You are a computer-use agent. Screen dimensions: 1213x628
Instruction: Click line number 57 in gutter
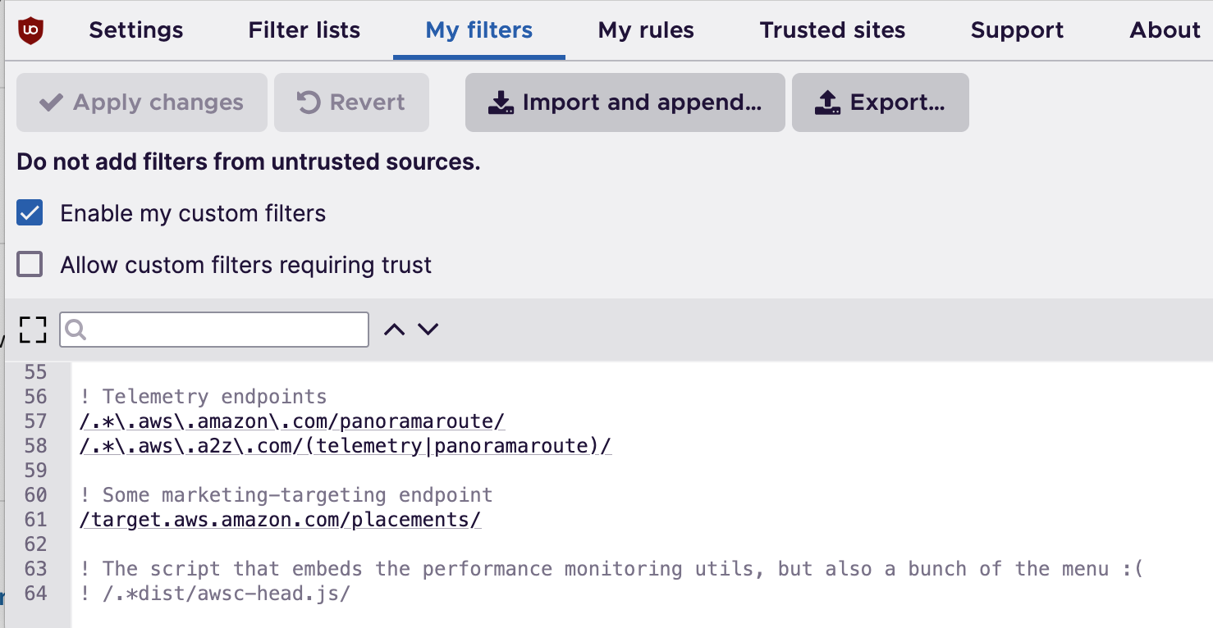(36, 421)
